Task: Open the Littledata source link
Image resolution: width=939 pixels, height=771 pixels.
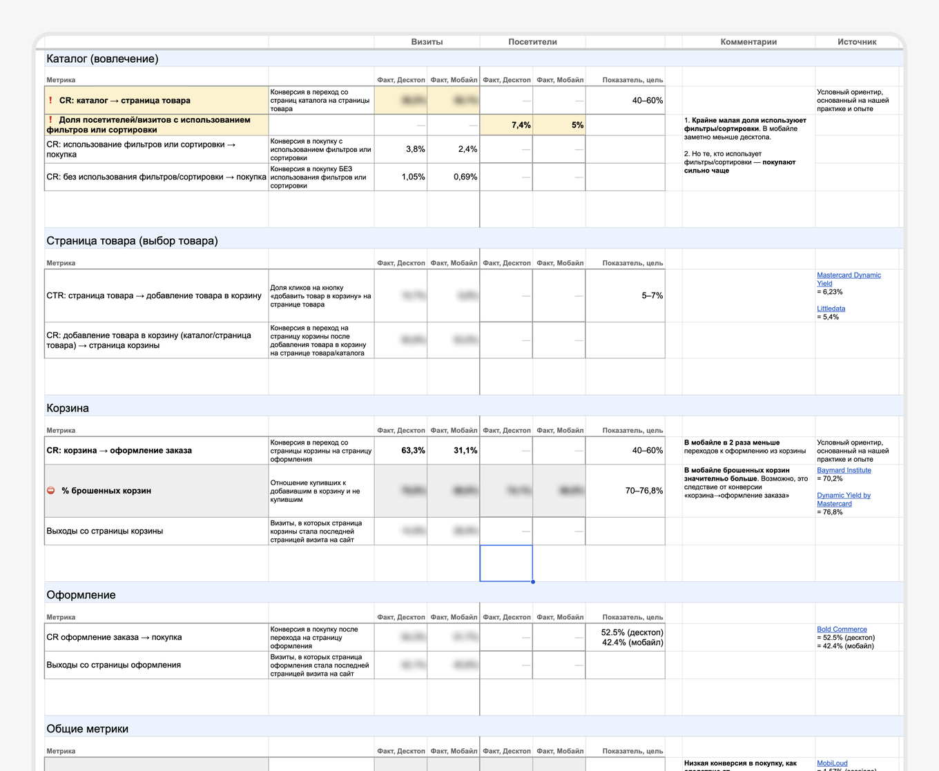Action: tap(831, 309)
